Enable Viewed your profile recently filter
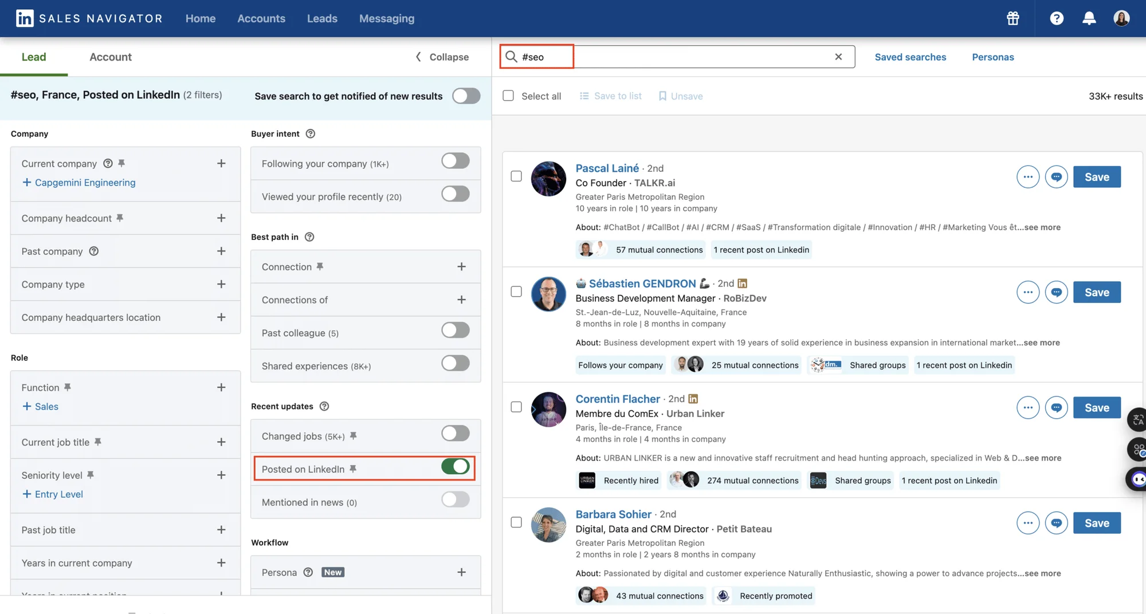The height and width of the screenshot is (614, 1146). point(456,194)
